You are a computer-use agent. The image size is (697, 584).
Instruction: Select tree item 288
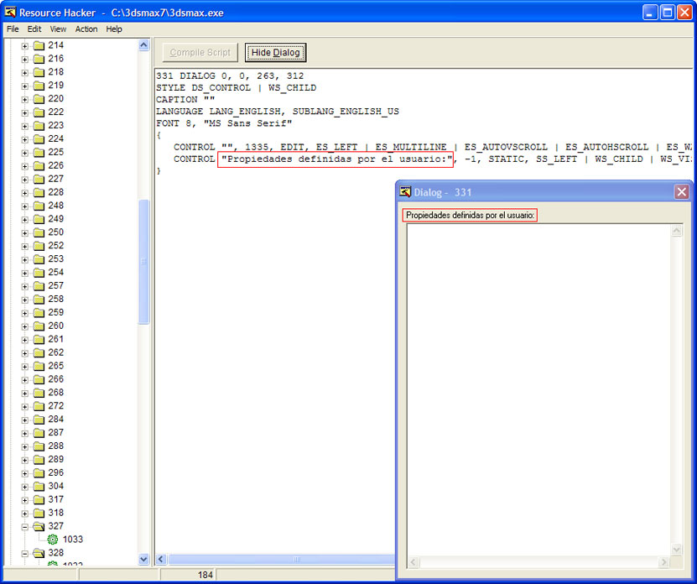pos(56,446)
